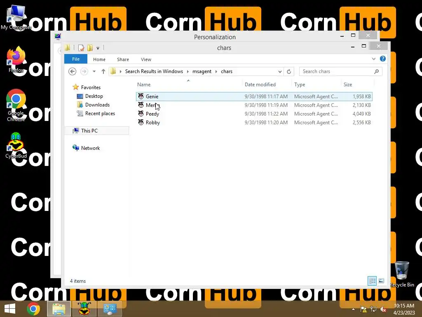Viewport: 422px width, 317px height.
Task: Open the recent locations dropdown
Action: (94, 71)
